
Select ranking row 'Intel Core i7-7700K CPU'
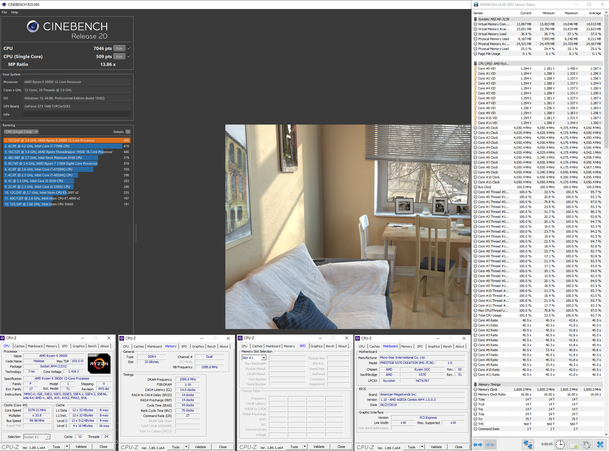tap(67, 146)
